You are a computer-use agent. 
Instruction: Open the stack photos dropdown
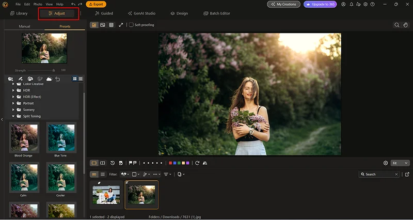click(181, 174)
